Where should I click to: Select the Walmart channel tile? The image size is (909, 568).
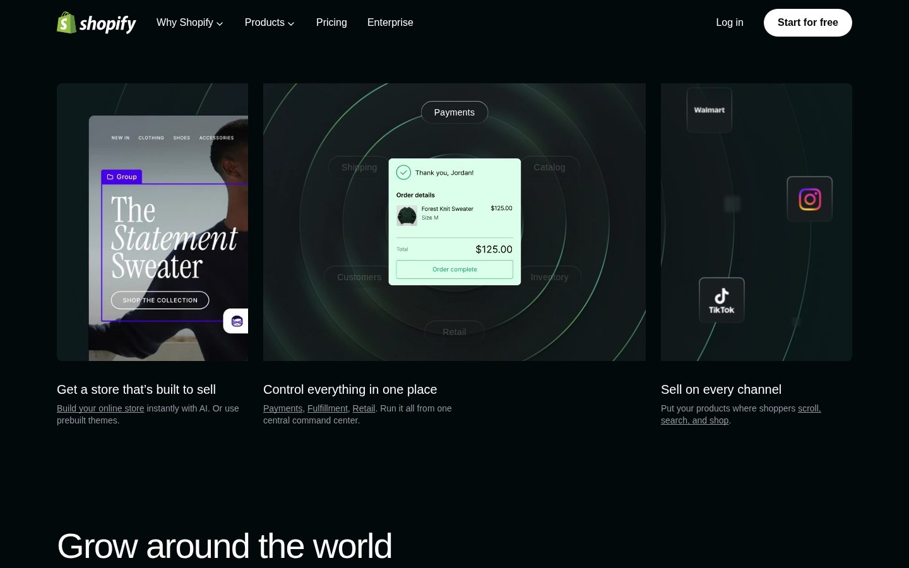pyautogui.click(x=710, y=110)
